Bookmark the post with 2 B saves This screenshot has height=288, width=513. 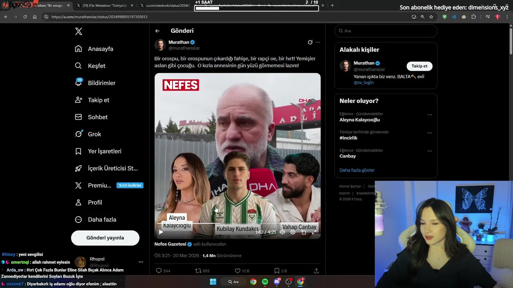tap(281, 271)
